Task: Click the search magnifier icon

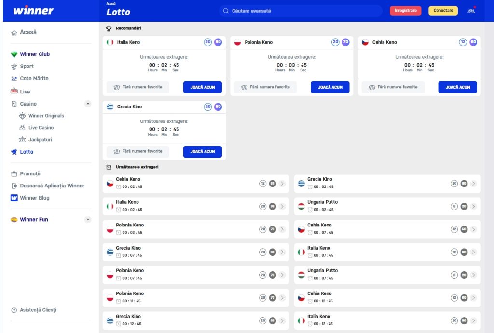Action: [x=226, y=11]
